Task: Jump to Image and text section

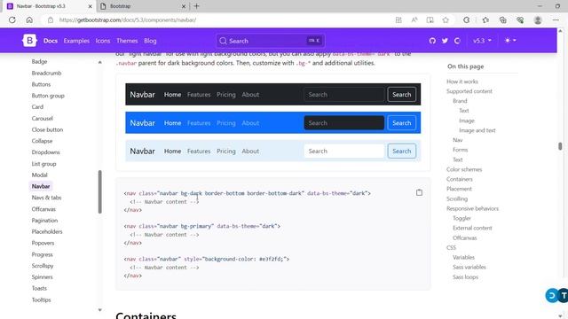Action: [x=477, y=130]
